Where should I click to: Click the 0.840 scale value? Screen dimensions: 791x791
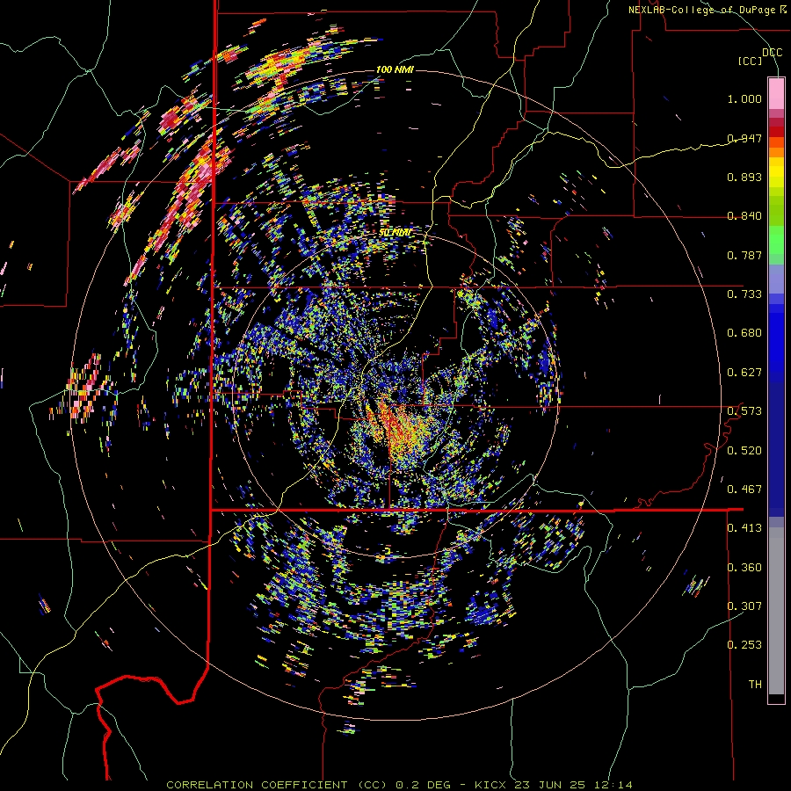[x=744, y=216]
